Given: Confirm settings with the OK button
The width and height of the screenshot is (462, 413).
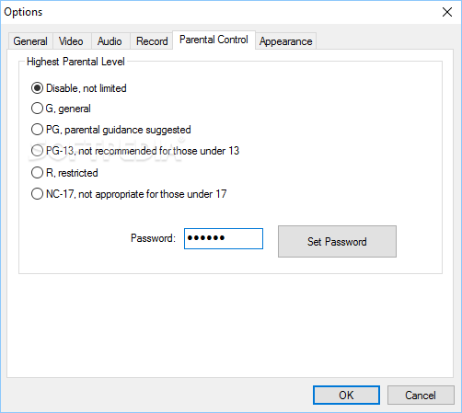Looking at the screenshot, I should pyautogui.click(x=346, y=396).
